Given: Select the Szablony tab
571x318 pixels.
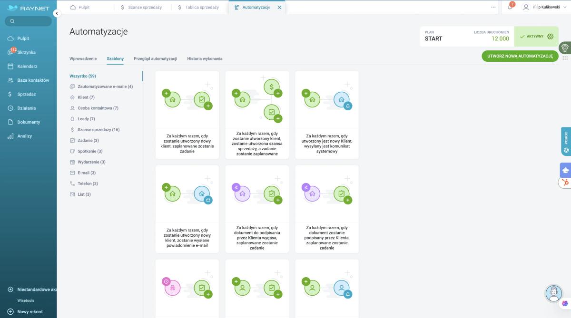Looking at the screenshot, I should point(115,59).
